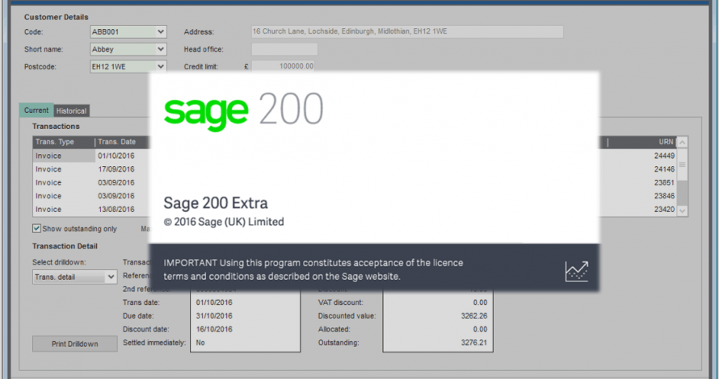This screenshot has width=719, height=379.
Task: Click the VAT discount value 0.00
Action: click(480, 302)
